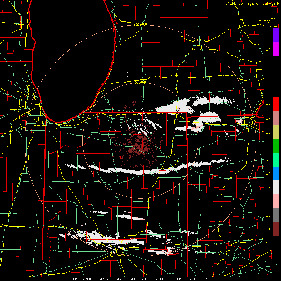Select the dusty pink GR legend swatch

[276, 118]
